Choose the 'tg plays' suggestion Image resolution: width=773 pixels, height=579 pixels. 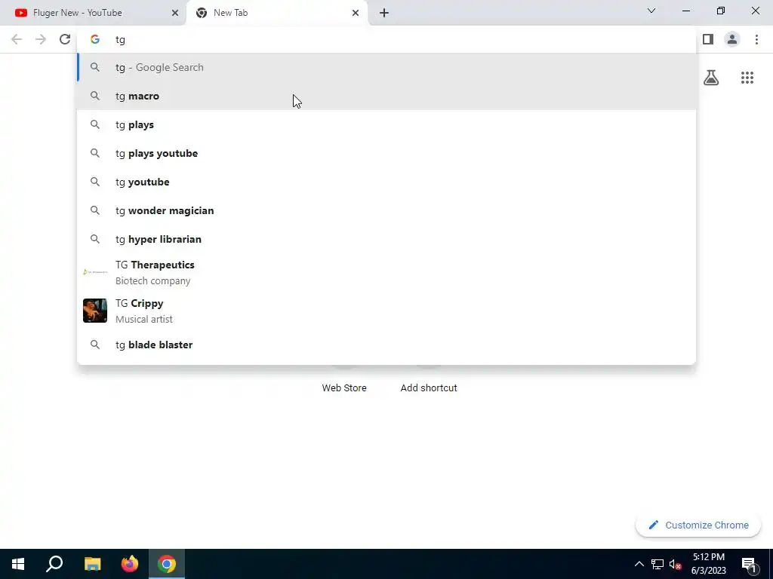(386, 124)
